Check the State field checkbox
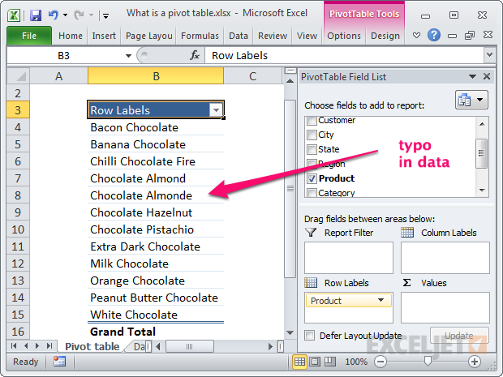The width and height of the screenshot is (503, 377). pyautogui.click(x=312, y=149)
